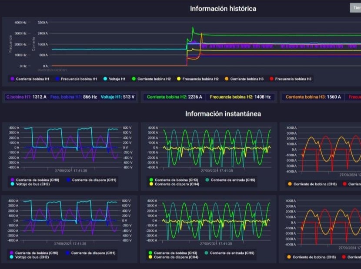This screenshot has width=361, height=269.
Task: Click the Información histórica section title
Action: [x=223, y=9]
